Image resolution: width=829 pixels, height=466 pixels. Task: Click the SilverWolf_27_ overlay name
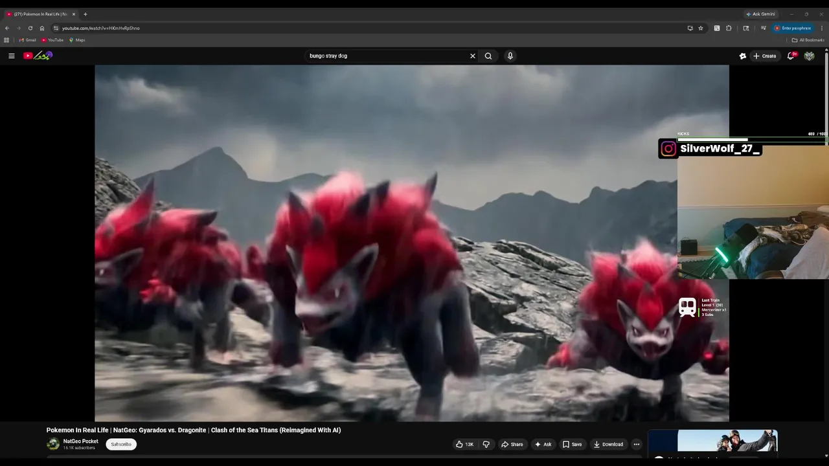(x=720, y=149)
